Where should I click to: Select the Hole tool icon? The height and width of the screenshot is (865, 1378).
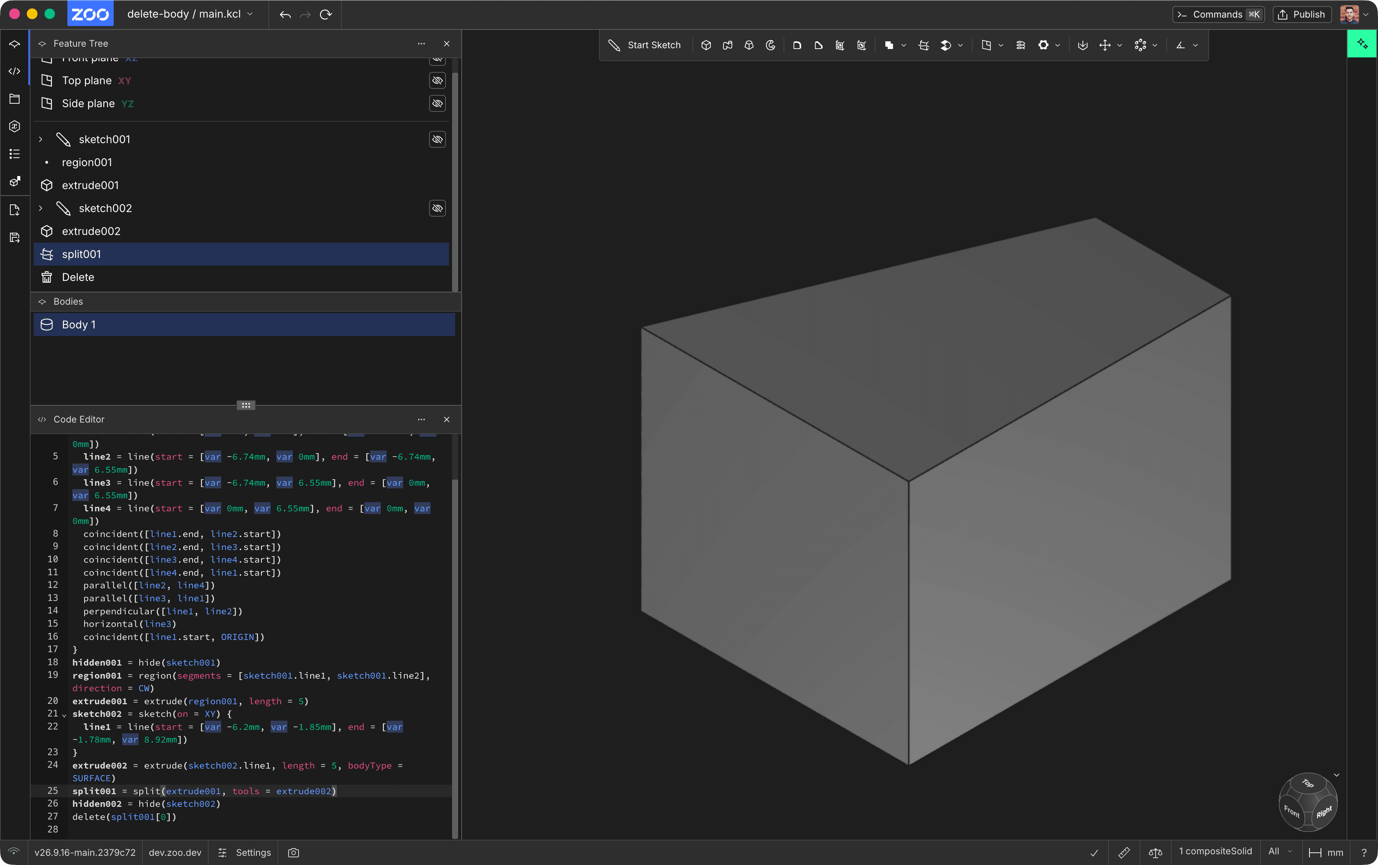click(862, 45)
